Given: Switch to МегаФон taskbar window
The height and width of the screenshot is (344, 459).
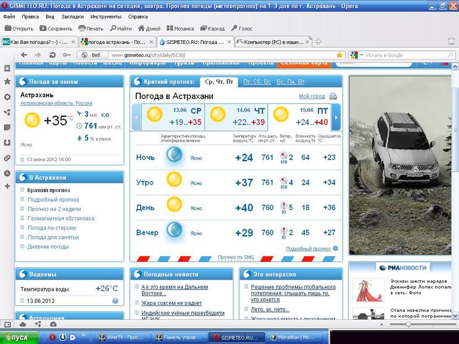Looking at the screenshot, I should click(293, 337).
